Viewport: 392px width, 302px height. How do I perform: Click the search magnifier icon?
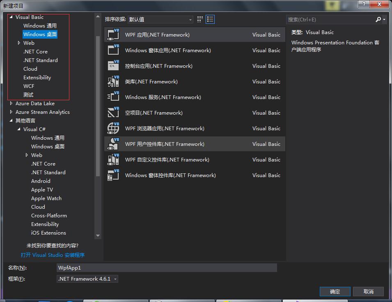pyautogui.click(x=378, y=19)
